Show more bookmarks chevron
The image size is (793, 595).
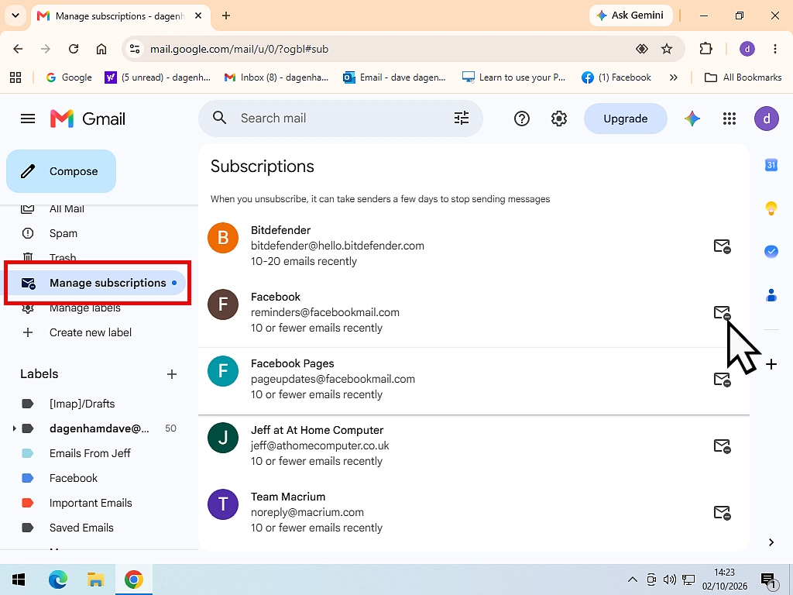(x=673, y=77)
